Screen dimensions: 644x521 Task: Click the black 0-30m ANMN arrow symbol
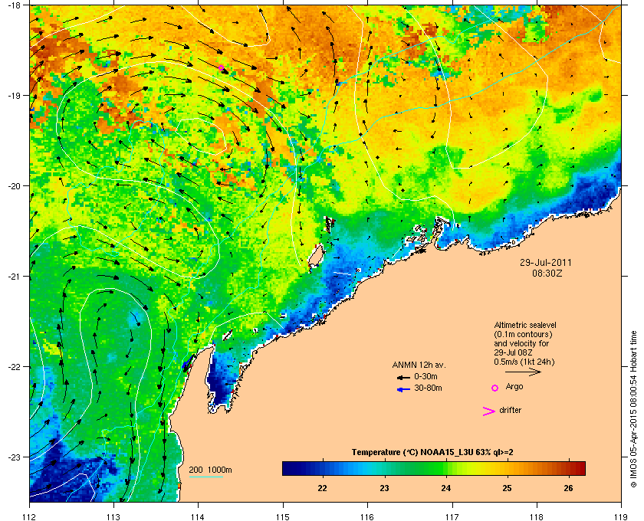coord(403,377)
